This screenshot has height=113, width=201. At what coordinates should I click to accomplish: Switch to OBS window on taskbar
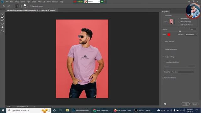pyautogui.click(x=143, y=110)
